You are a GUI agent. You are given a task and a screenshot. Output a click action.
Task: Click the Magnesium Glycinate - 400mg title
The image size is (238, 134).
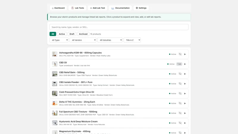coord(75,131)
